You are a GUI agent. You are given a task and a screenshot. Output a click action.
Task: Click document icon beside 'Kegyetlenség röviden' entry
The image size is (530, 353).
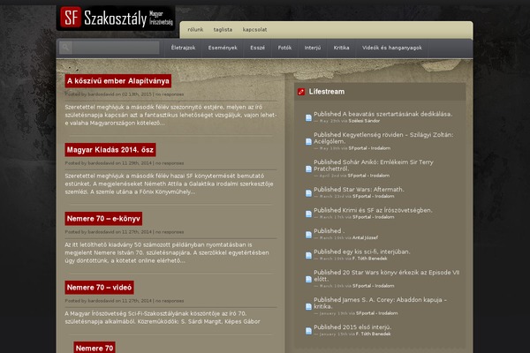point(308,141)
